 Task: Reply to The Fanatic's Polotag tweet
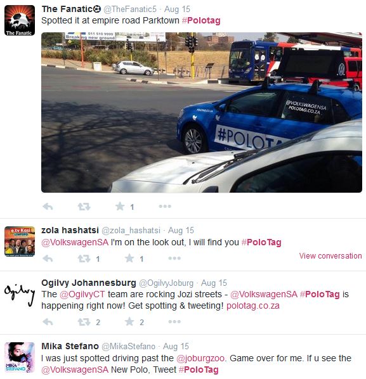(x=48, y=207)
